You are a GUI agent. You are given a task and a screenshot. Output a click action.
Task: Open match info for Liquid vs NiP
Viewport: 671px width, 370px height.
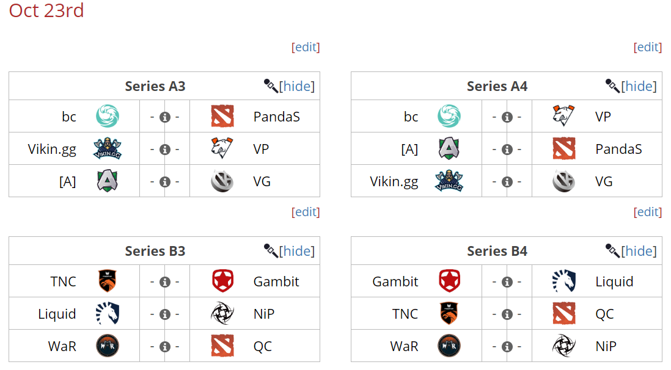click(164, 314)
